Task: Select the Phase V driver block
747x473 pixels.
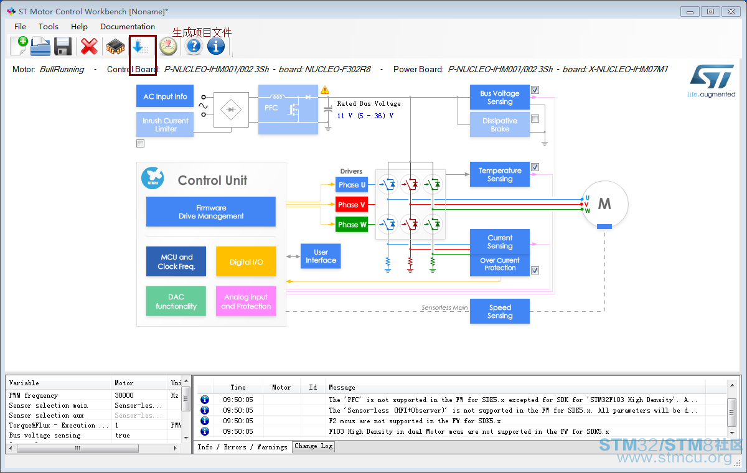Action: pyautogui.click(x=352, y=204)
